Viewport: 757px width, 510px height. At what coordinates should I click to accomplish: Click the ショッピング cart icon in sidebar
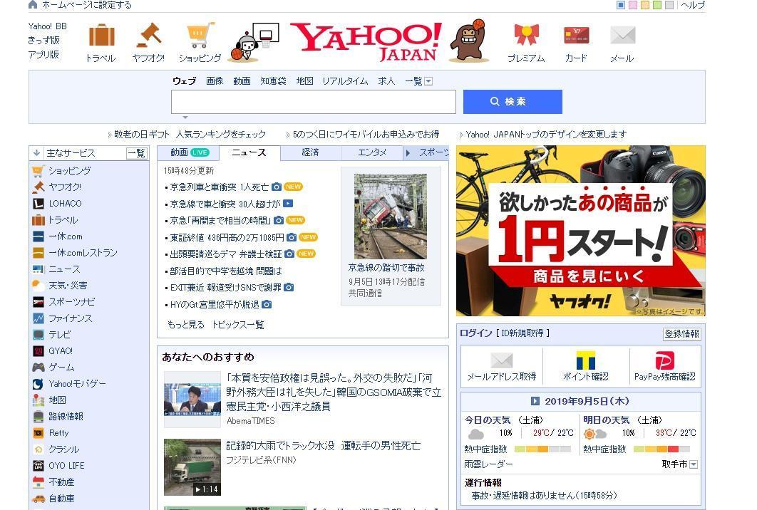click(x=38, y=171)
